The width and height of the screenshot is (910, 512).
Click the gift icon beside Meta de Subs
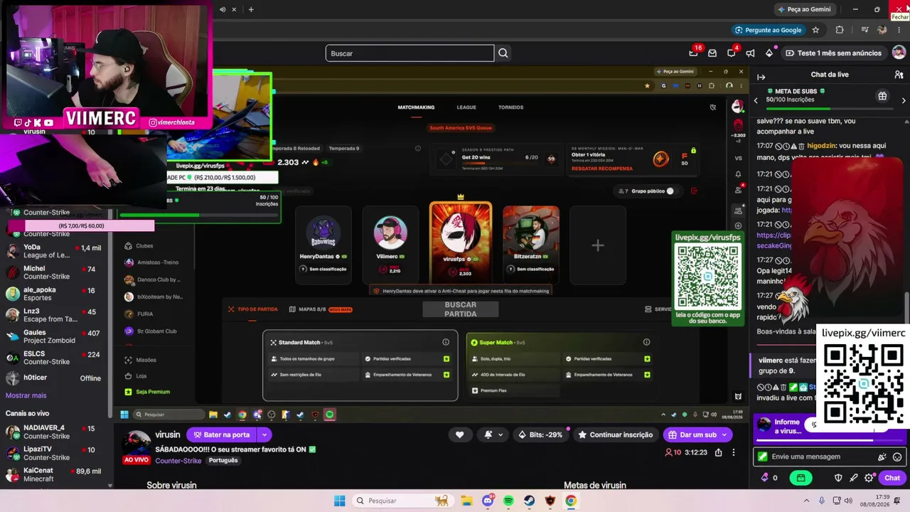(882, 96)
